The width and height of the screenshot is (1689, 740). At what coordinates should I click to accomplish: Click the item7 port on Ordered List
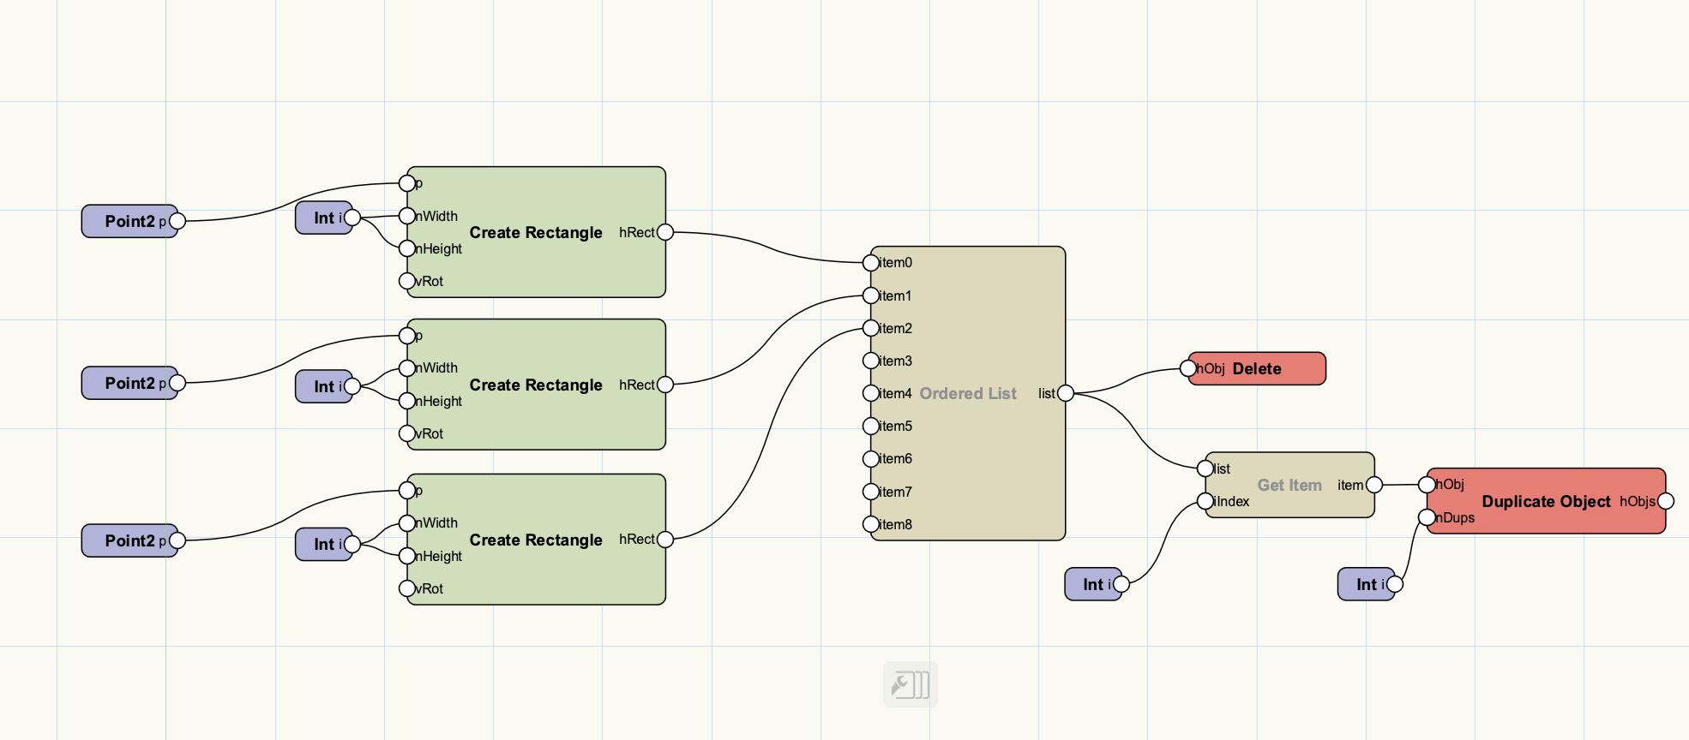[x=870, y=492]
